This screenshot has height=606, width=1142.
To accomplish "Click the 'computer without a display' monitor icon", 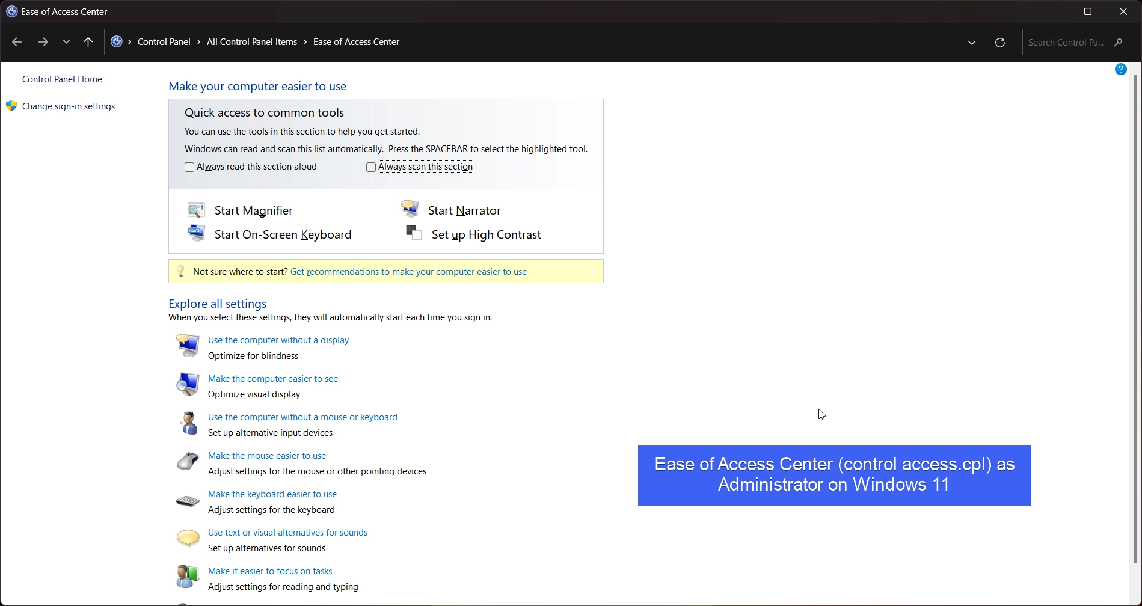I will (188, 346).
